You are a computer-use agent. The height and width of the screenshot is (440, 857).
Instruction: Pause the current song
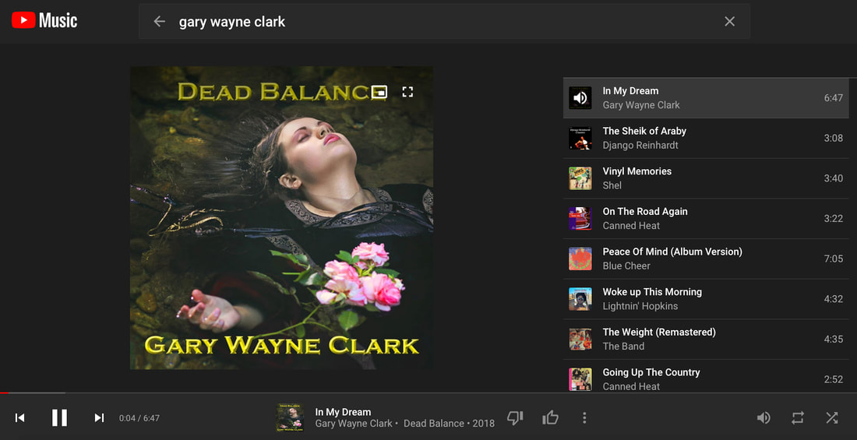point(59,417)
